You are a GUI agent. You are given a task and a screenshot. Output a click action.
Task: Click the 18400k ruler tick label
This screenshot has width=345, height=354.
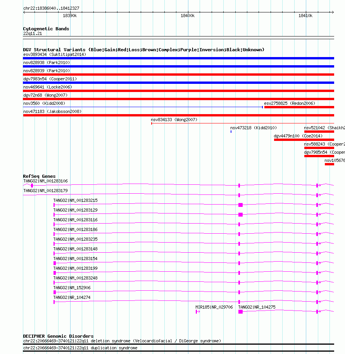point(188,16)
